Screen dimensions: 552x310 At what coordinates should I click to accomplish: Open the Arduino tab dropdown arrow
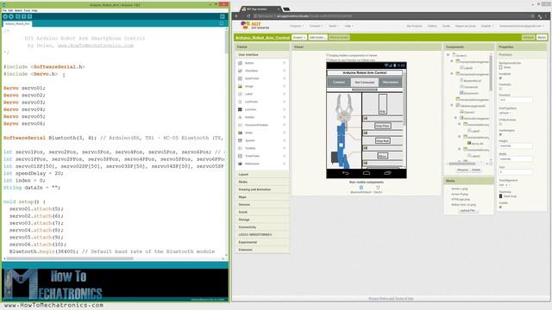coord(222,23)
